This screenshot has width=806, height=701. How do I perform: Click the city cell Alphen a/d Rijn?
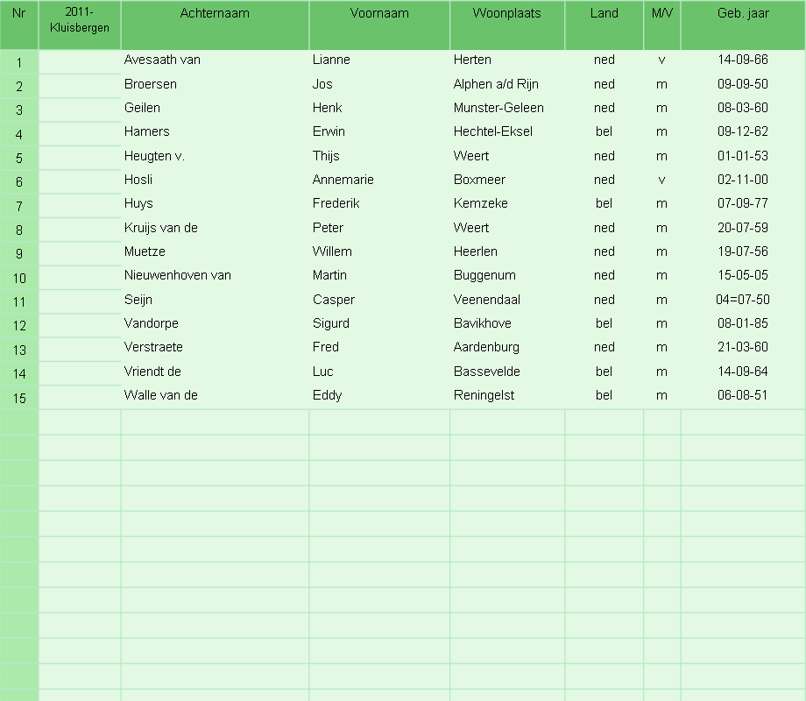507,84
